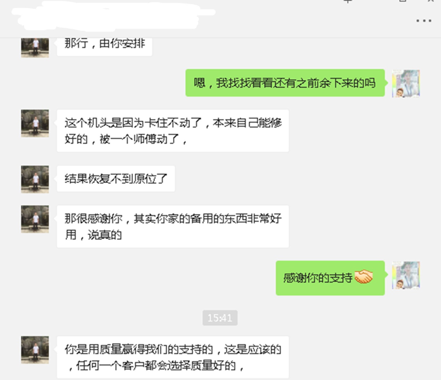Image resolution: width=441 pixels, height=380 pixels.
Task: Click the redacted chat title in header
Action: coord(113,15)
